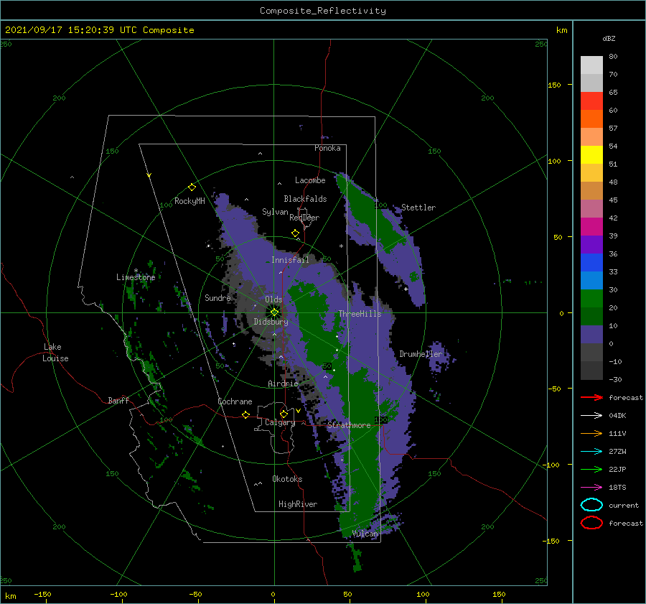Click the green 22JP arrow icon
Image resolution: width=646 pixels, height=604 pixels.
pos(591,469)
